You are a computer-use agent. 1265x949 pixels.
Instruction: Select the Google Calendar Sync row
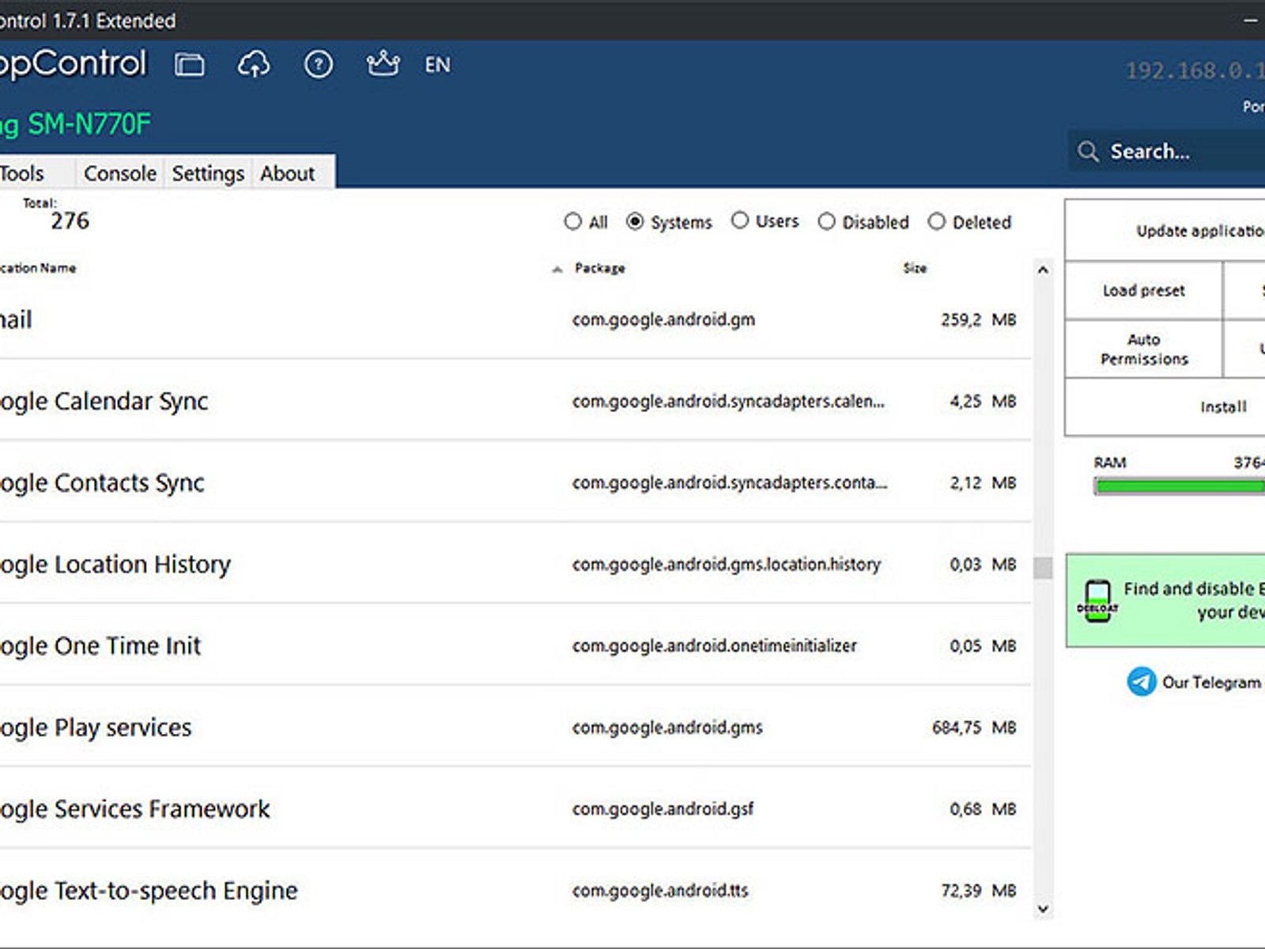pyautogui.click(x=515, y=401)
